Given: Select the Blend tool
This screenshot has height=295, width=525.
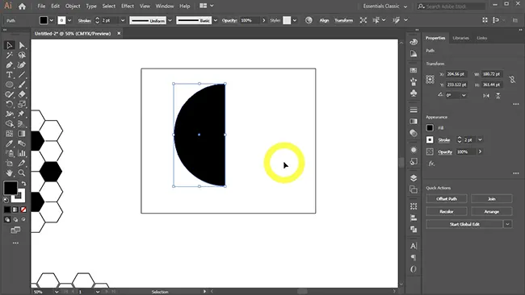Looking at the screenshot, I should (22, 143).
